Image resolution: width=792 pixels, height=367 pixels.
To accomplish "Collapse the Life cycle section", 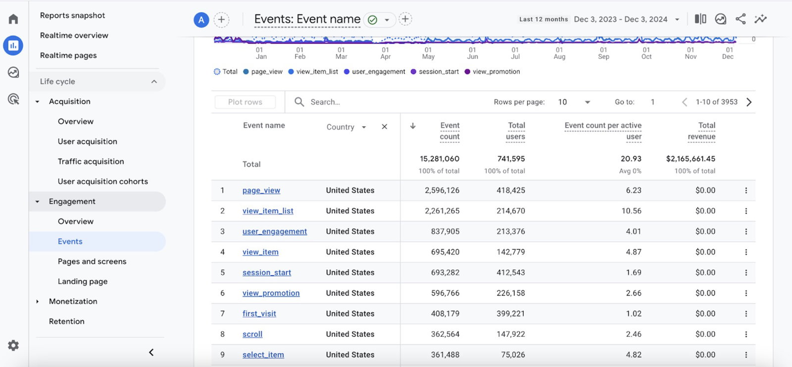I will point(154,82).
